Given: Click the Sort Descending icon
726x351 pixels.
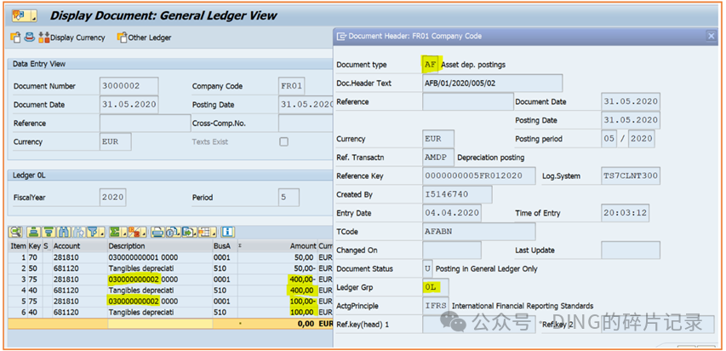Looking at the screenshot, I should pyautogui.click(x=49, y=232).
